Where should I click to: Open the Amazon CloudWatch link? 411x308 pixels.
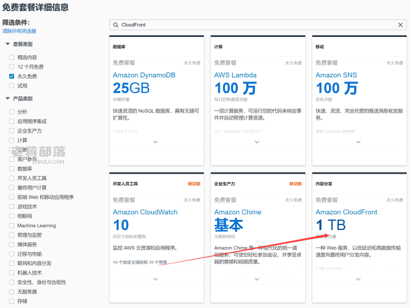coord(145,212)
